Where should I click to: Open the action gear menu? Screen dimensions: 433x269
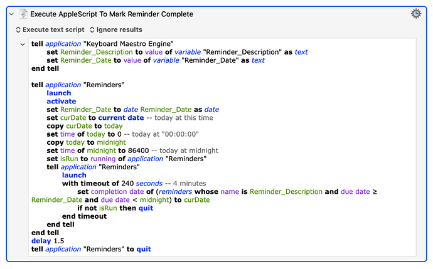point(415,14)
